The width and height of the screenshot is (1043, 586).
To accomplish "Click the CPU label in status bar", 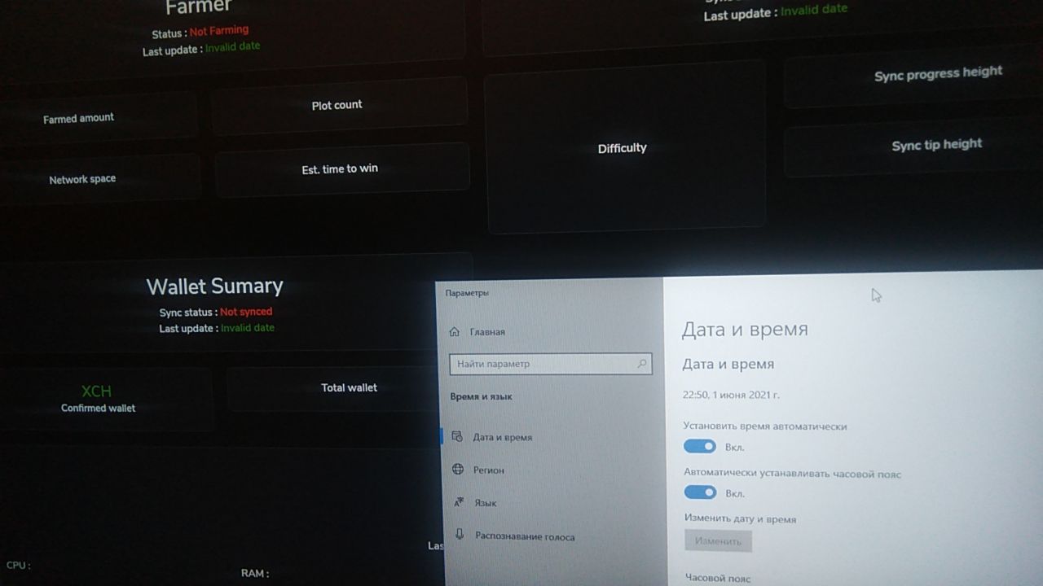I will pyautogui.click(x=18, y=565).
